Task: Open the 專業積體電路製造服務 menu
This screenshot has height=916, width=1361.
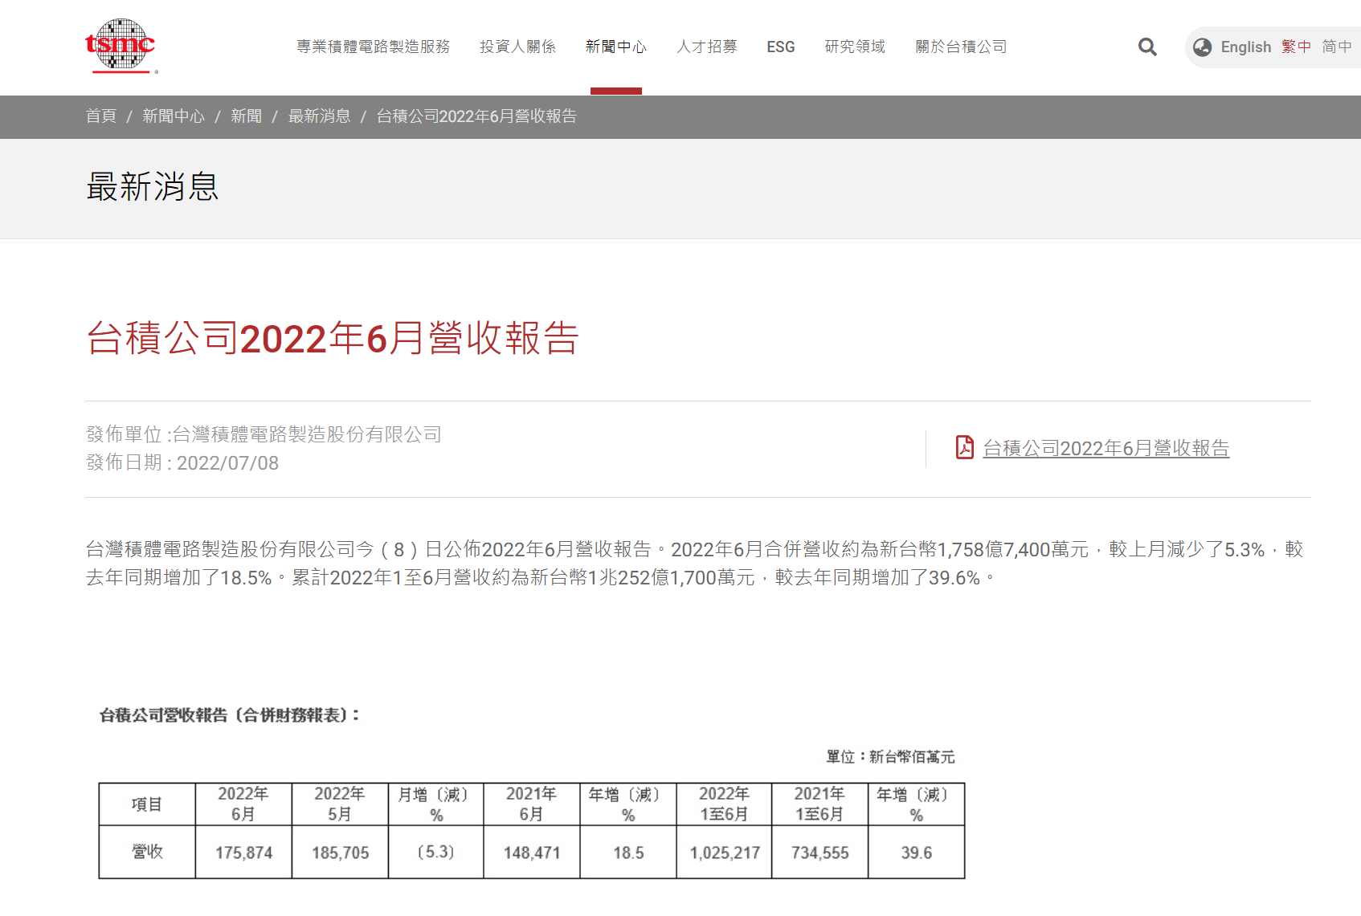Action: point(374,47)
